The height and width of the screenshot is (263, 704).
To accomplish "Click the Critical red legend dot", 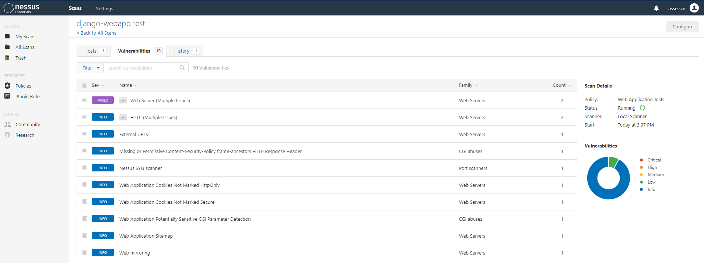I will click(641, 160).
